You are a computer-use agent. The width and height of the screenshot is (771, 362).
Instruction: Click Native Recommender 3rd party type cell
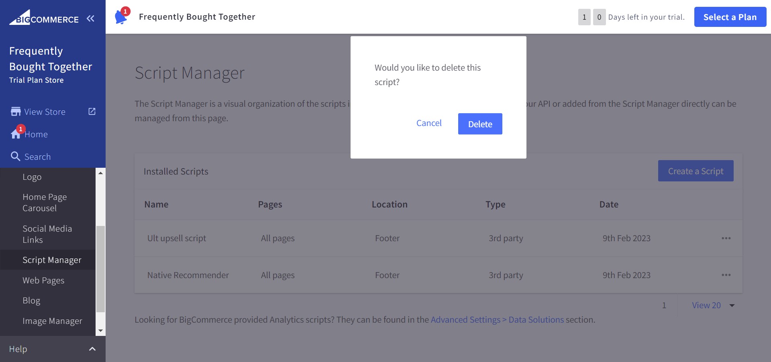click(x=506, y=275)
